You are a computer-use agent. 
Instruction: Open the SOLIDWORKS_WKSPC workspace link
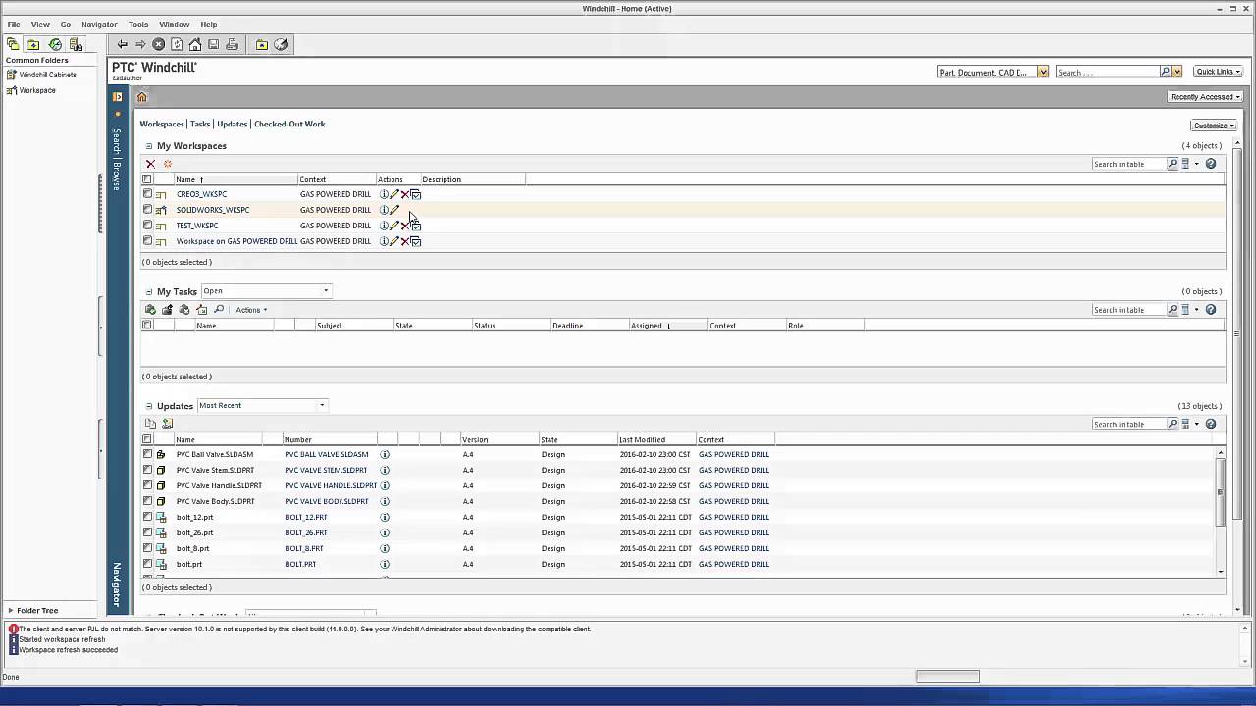213,210
